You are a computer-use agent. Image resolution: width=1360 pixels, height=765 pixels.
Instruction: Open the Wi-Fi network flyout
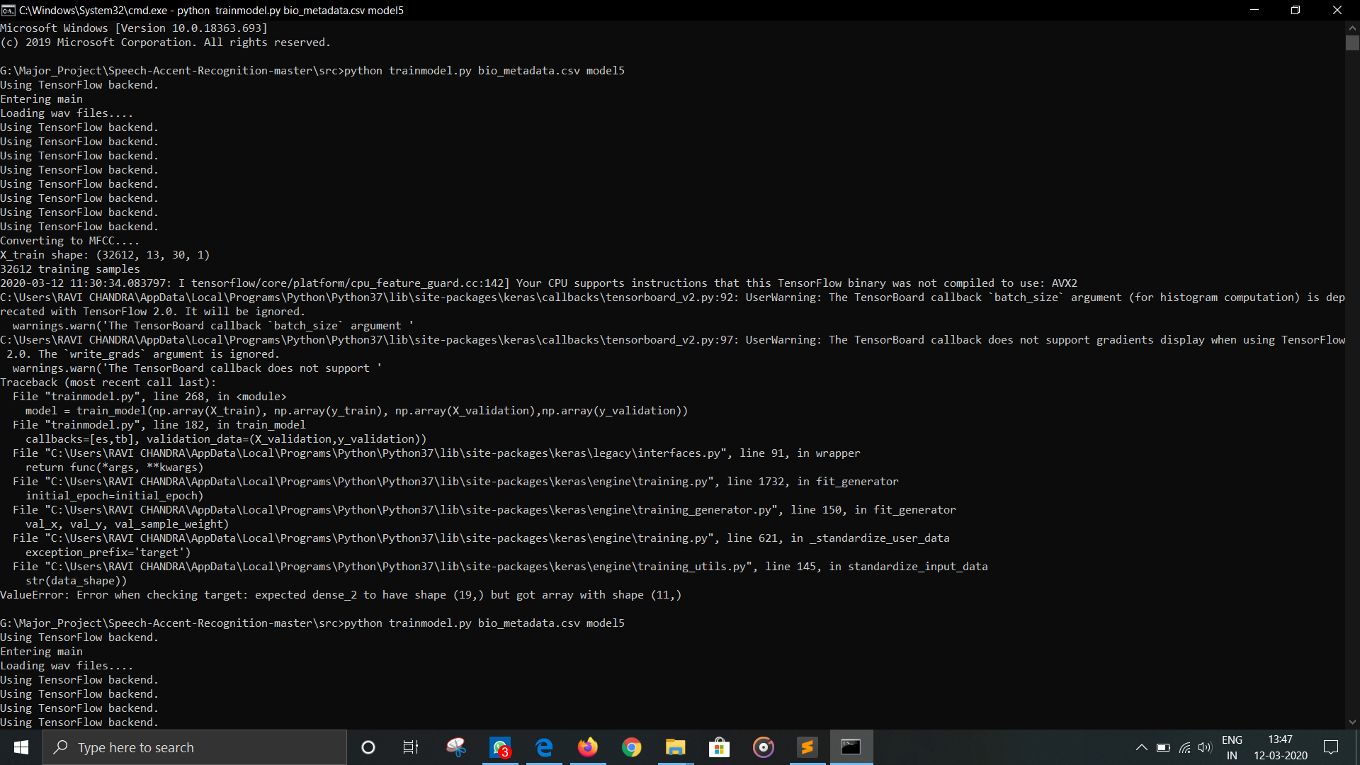click(x=1184, y=747)
